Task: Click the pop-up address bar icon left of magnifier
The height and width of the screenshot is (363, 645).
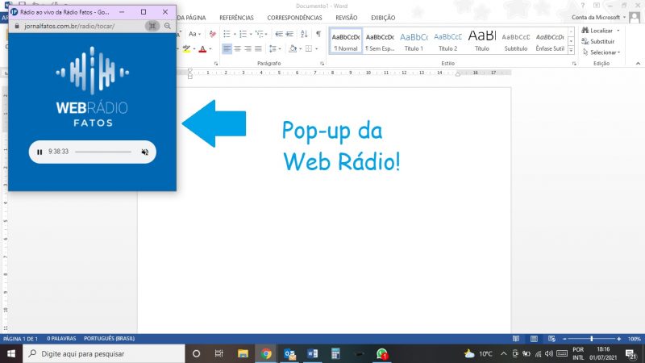Action: pyautogui.click(x=152, y=26)
